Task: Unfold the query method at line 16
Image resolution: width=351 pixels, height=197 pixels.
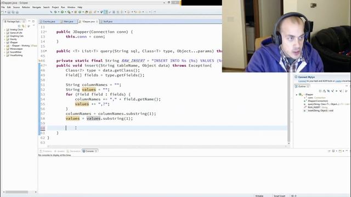Action: (x=46, y=51)
